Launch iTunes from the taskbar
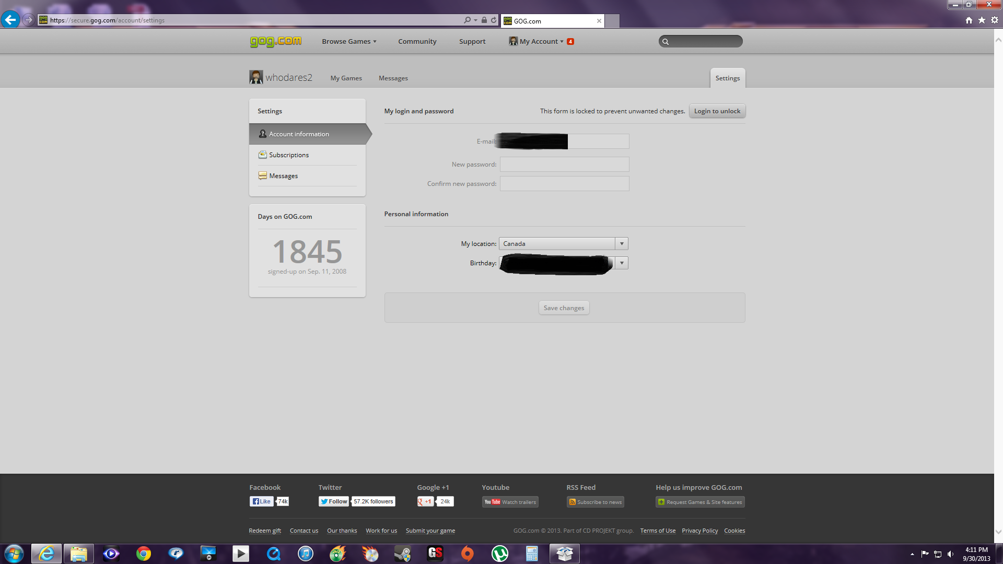This screenshot has height=564, width=1003. tap(306, 554)
